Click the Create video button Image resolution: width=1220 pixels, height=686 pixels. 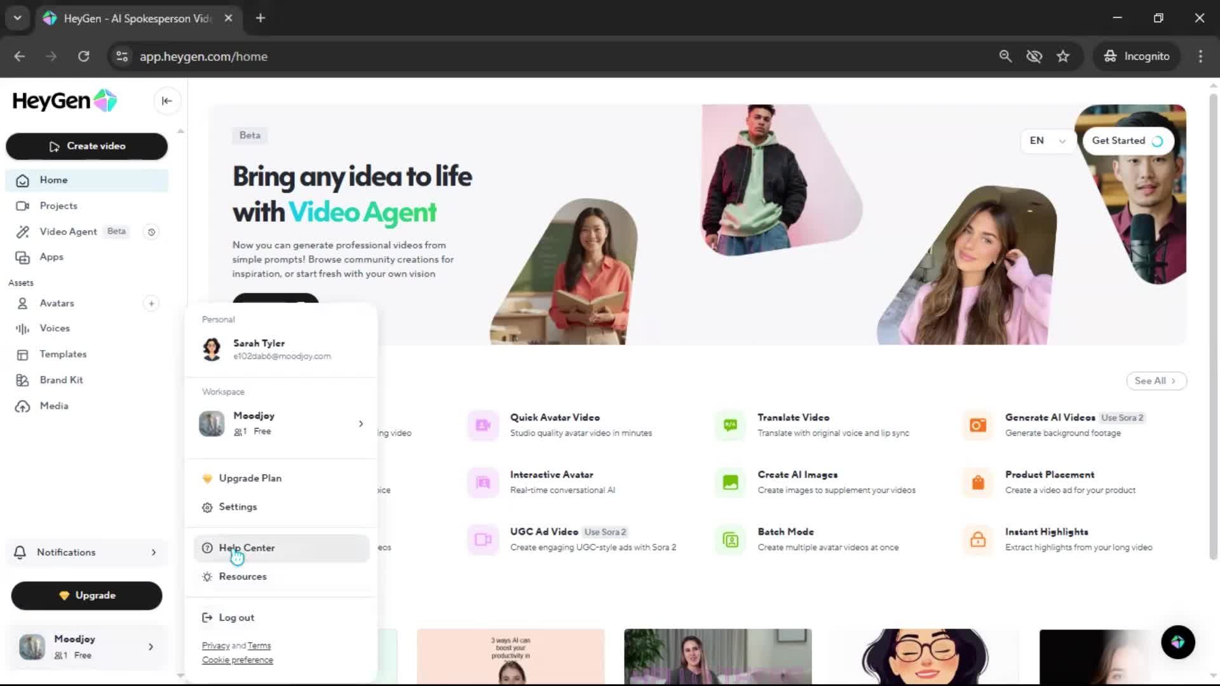click(86, 146)
